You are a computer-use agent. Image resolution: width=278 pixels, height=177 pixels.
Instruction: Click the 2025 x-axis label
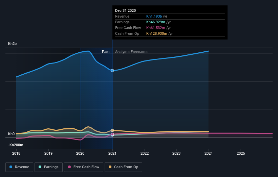click(241, 153)
